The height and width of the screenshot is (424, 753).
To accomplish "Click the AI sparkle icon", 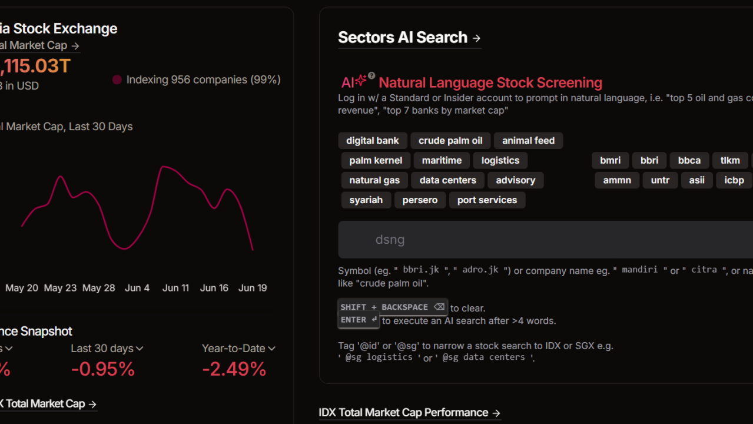I will [x=361, y=81].
